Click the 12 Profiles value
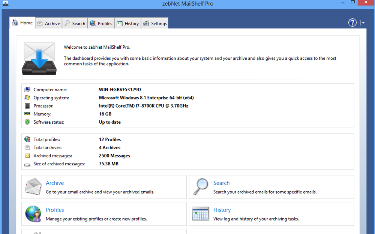Image resolution: width=375 pixels, height=234 pixels. point(110,139)
